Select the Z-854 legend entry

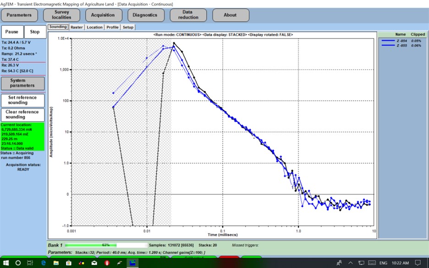click(x=401, y=41)
